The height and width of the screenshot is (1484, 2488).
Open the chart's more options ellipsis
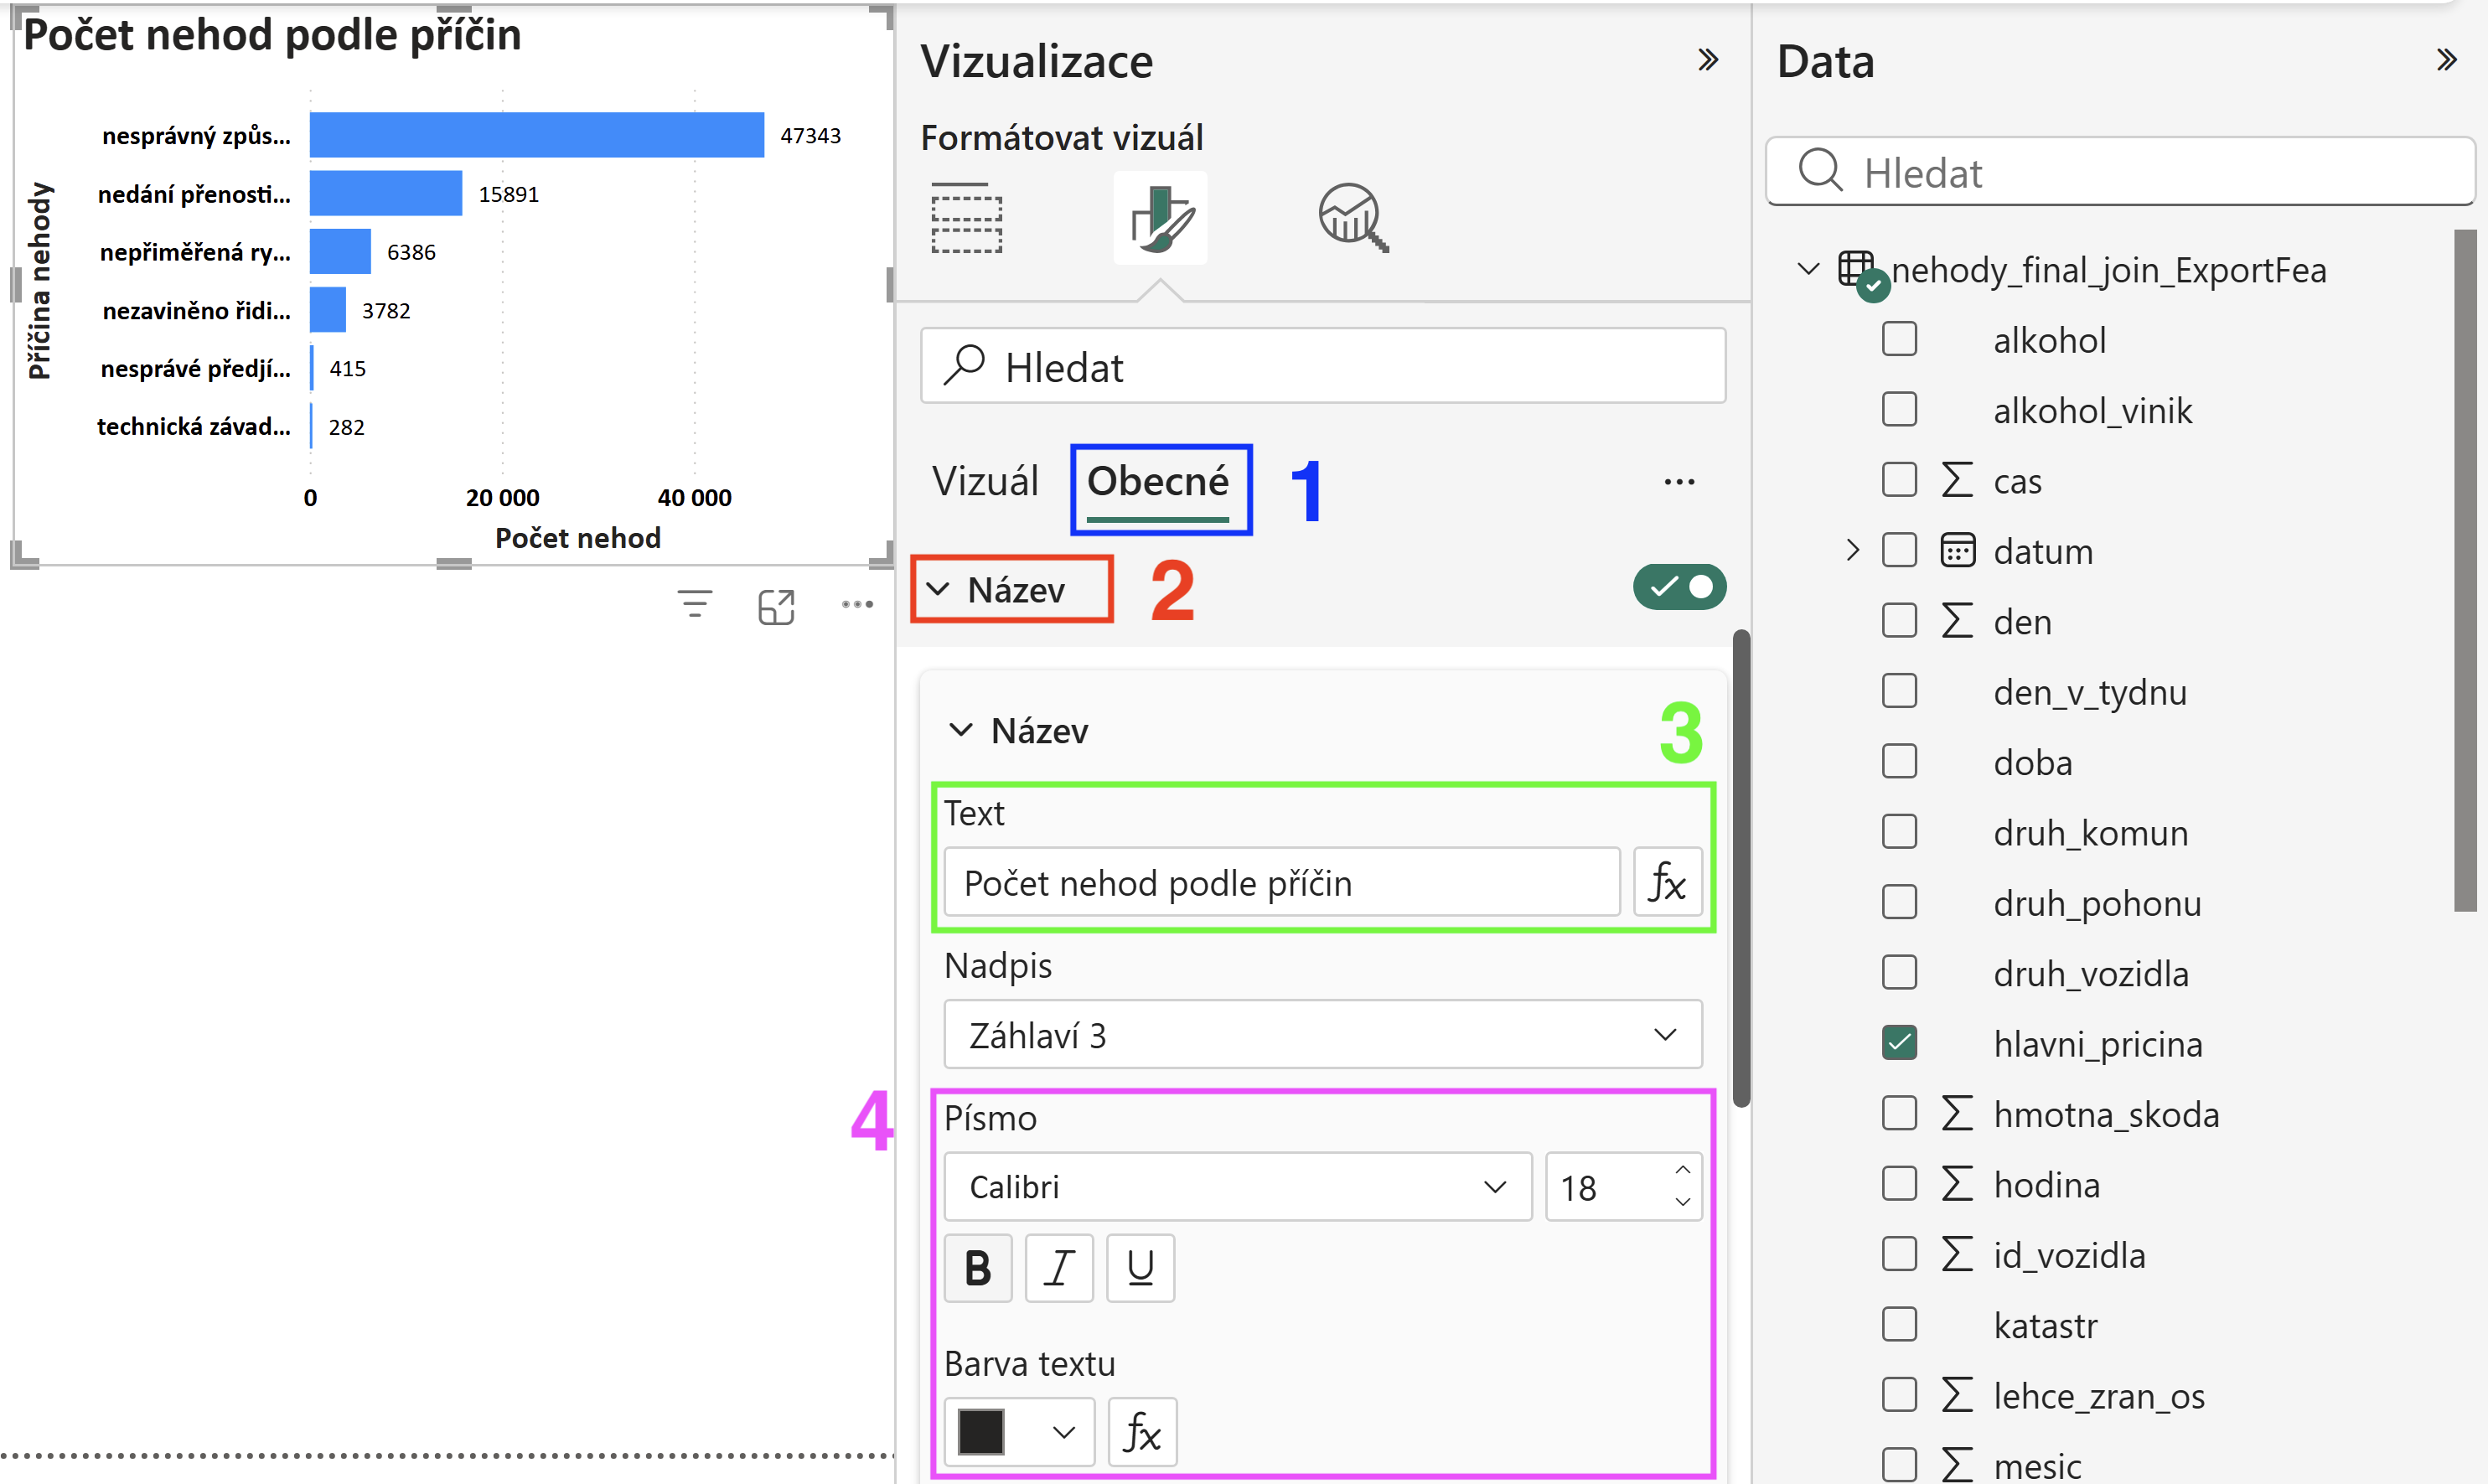click(857, 604)
